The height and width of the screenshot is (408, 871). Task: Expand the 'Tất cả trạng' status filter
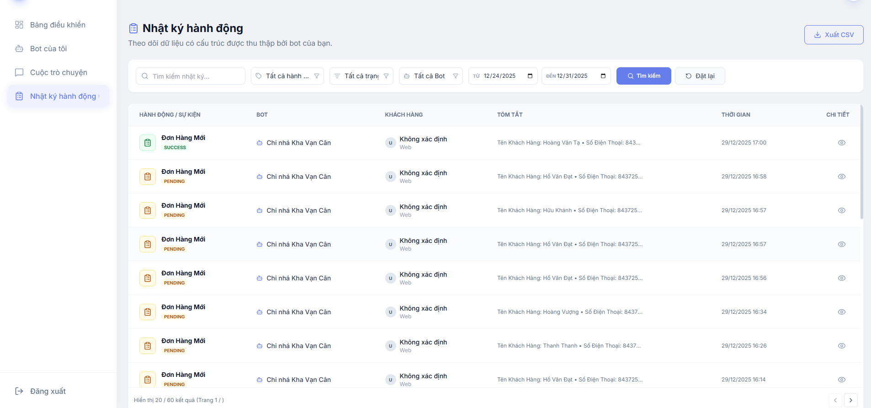click(x=361, y=76)
